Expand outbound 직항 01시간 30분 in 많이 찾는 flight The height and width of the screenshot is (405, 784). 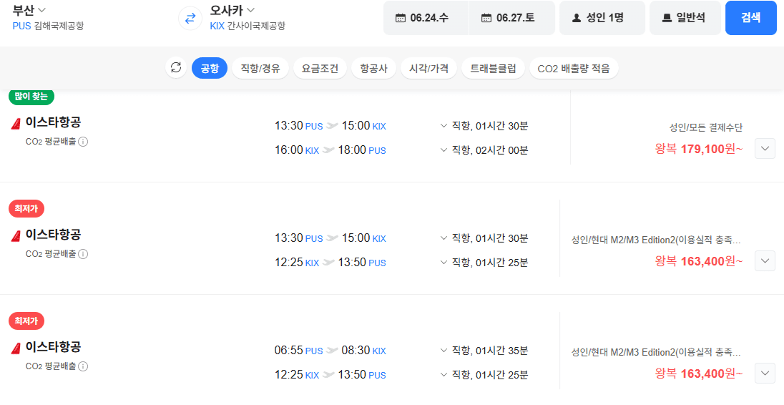[484, 125]
